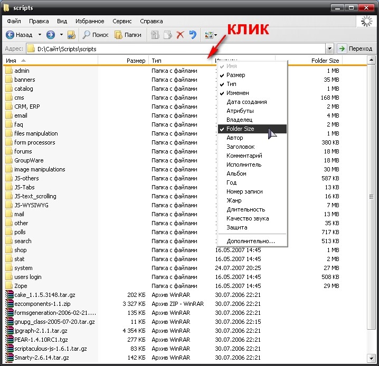Click the Up folder toolbar icon
The image size is (379, 366).
(71, 35)
